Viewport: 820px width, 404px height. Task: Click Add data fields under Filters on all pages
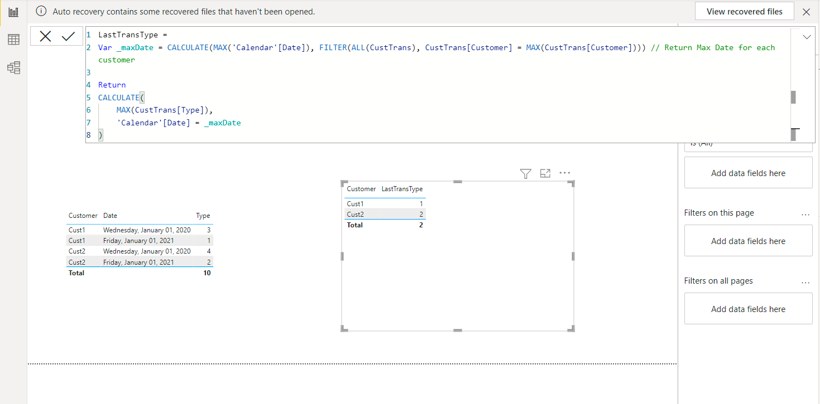click(x=748, y=309)
